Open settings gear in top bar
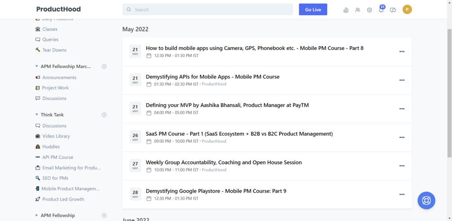This screenshot has width=452, height=221. (x=369, y=10)
